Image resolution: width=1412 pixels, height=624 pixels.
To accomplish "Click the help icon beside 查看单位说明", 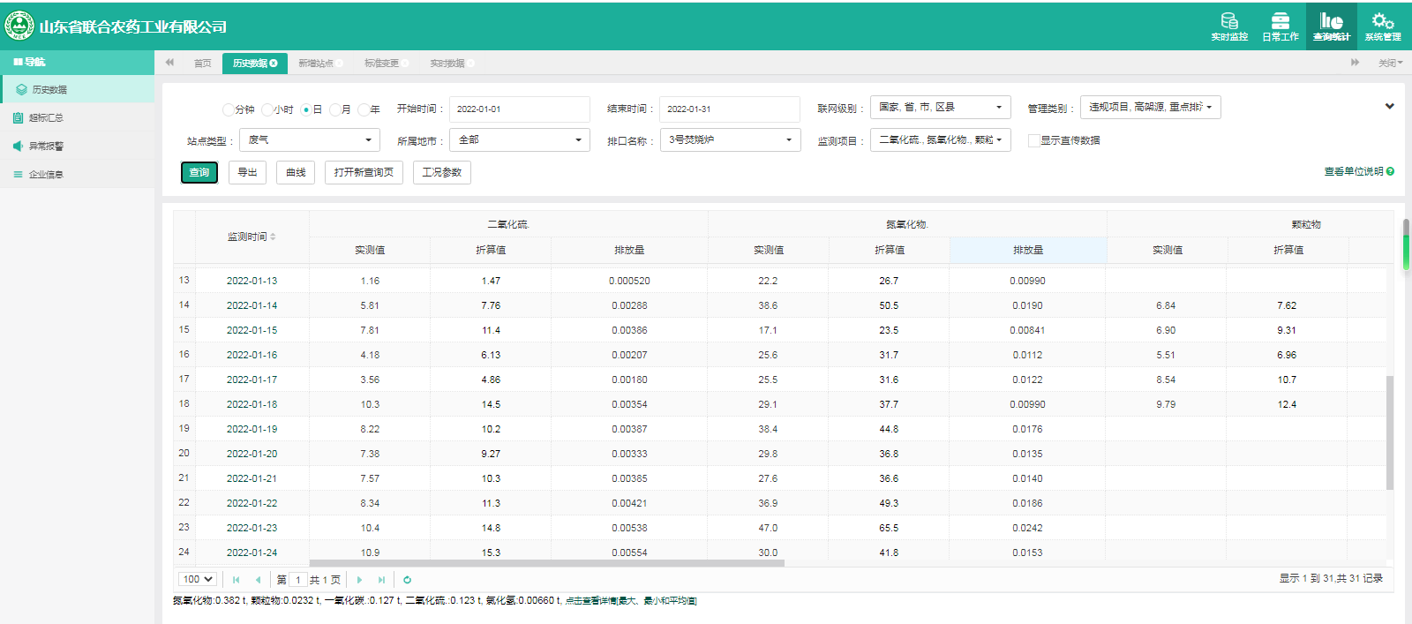I will (1390, 172).
